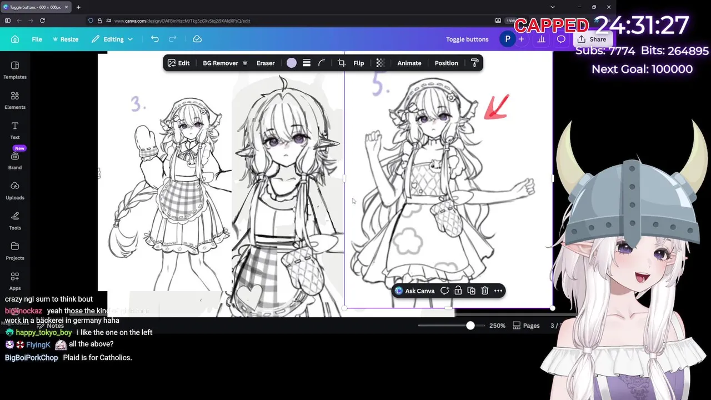Open the more options ellipsis menu
The width and height of the screenshot is (711, 400).
click(x=498, y=291)
